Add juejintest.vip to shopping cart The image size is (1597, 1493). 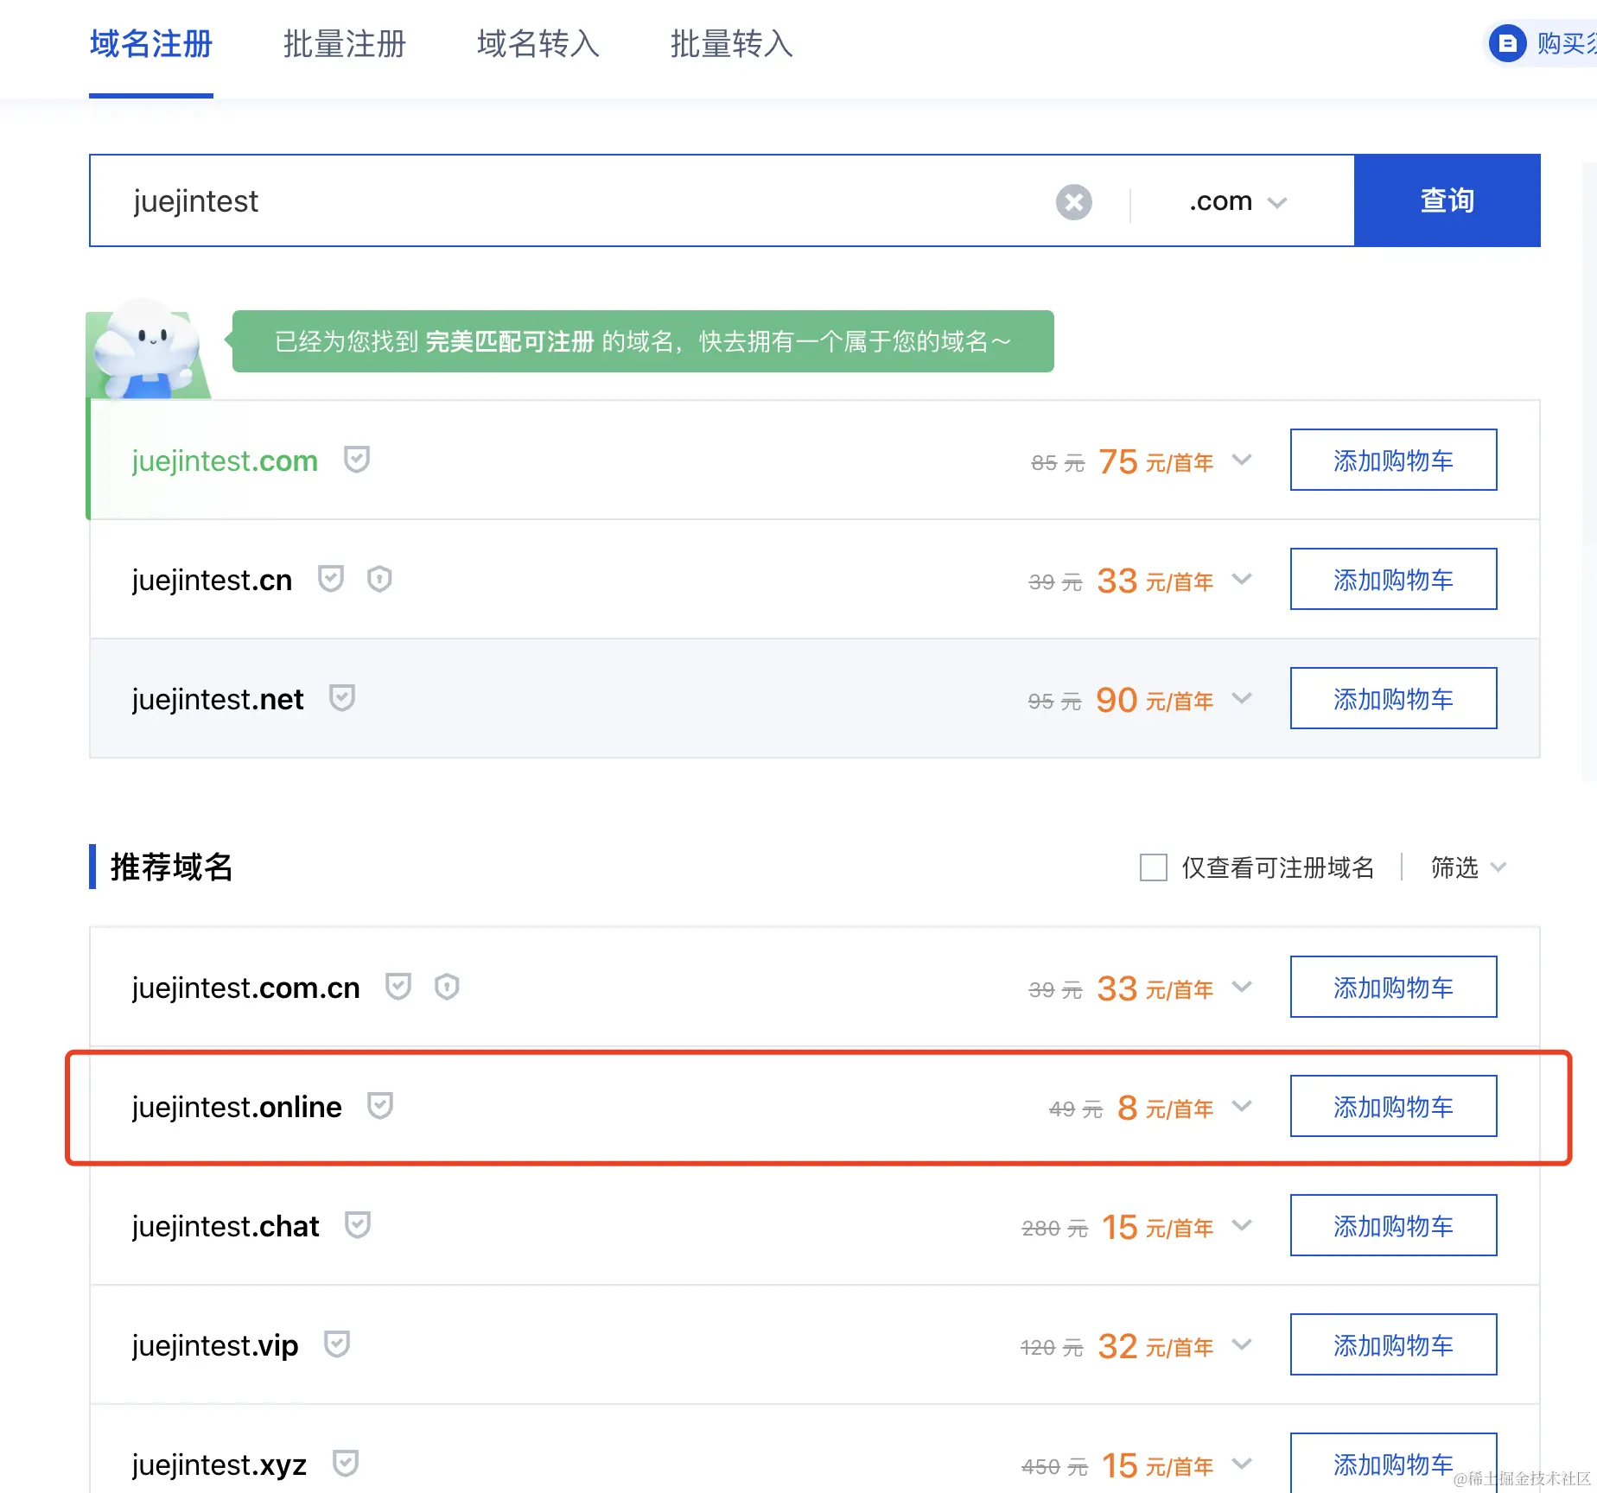click(1393, 1344)
